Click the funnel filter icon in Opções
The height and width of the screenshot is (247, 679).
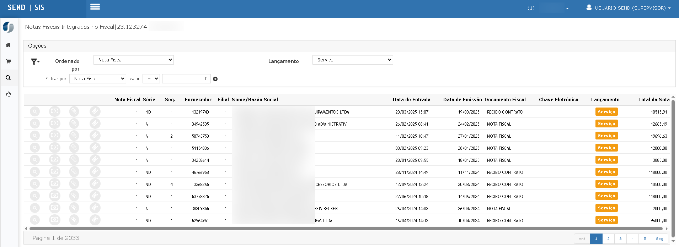click(35, 62)
